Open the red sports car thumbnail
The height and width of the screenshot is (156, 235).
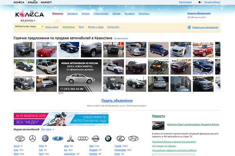coord(47,50)
